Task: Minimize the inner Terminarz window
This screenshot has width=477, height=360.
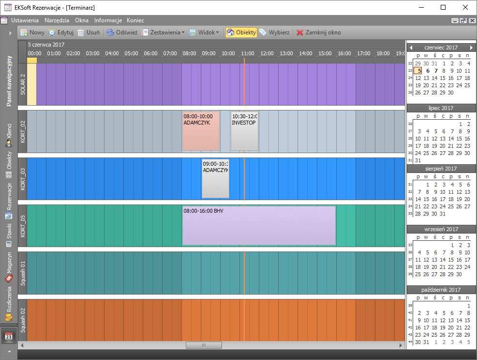Action: coord(455,21)
